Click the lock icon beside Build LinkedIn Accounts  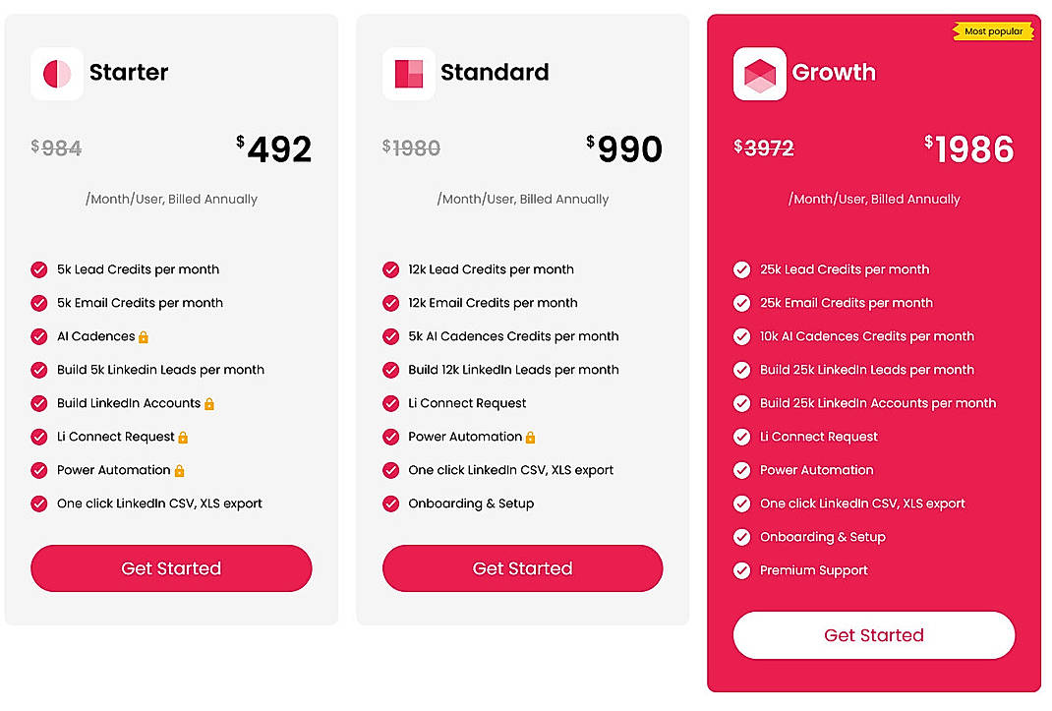(x=210, y=403)
